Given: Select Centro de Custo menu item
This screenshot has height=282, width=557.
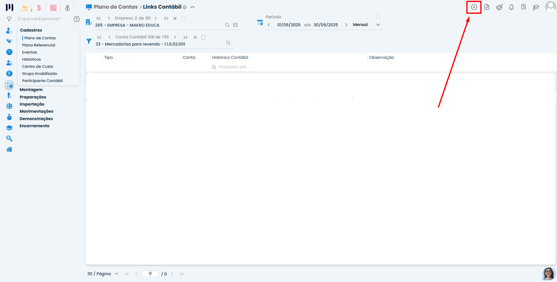Looking at the screenshot, I should coord(38,67).
